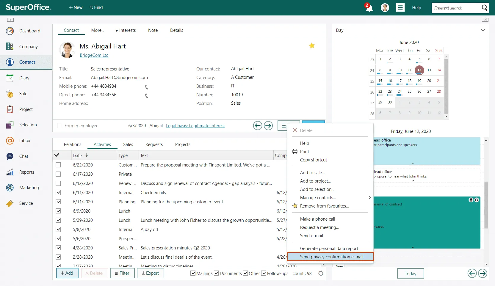Open the New menu in top bar
This screenshot has height=286, width=495.
pos(76,7)
